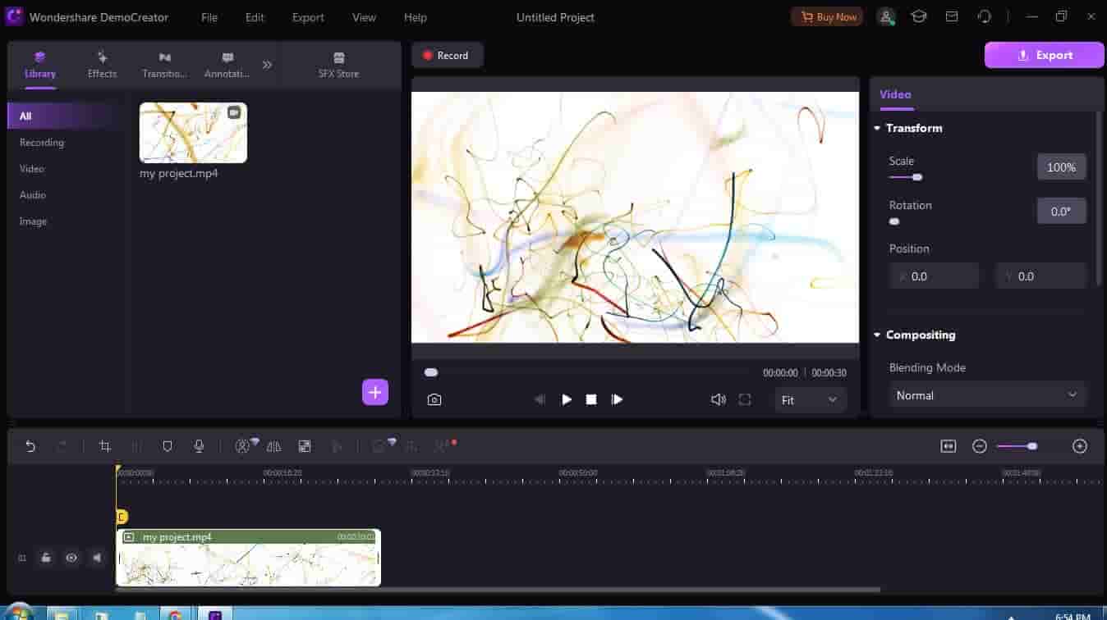The width and height of the screenshot is (1107, 620).
Task: Click the Record button
Action: 446,55
